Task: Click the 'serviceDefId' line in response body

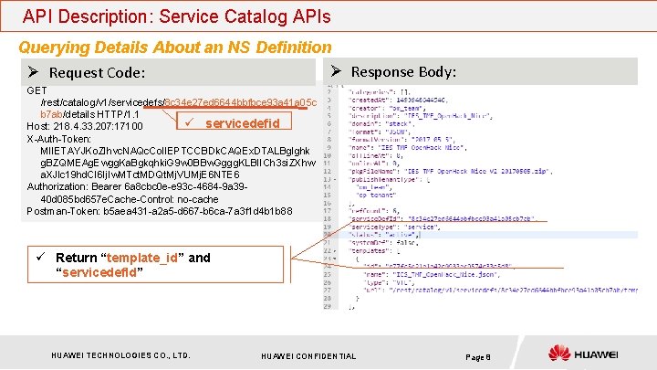Action: (442, 218)
